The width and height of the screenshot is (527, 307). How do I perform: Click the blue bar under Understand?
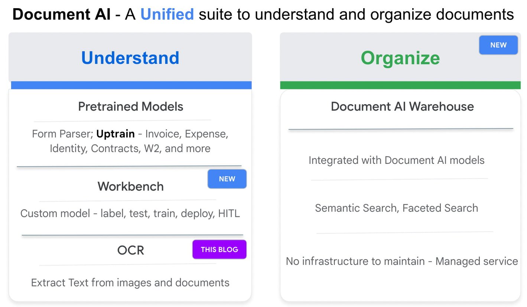131,85
